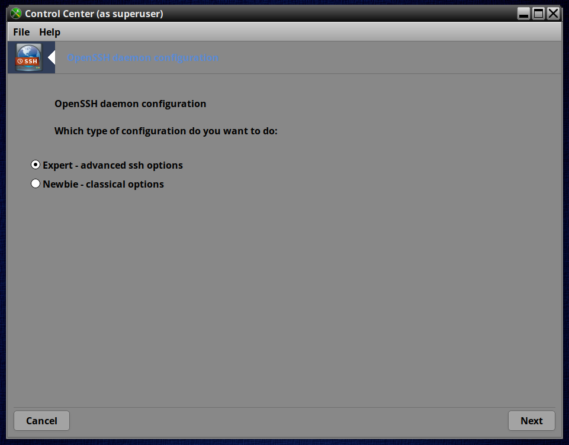Click the Next button
This screenshot has height=445, width=569.
pyautogui.click(x=532, y=421)
